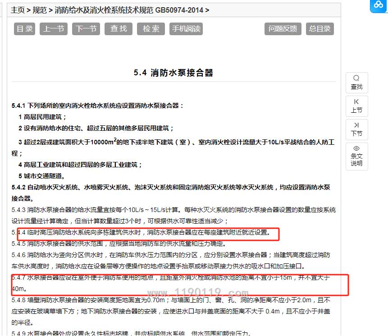Screen dimensions: 388x336
Task: Click the 上一节 button
Action: pyautogui.click(x=54, y=29)
